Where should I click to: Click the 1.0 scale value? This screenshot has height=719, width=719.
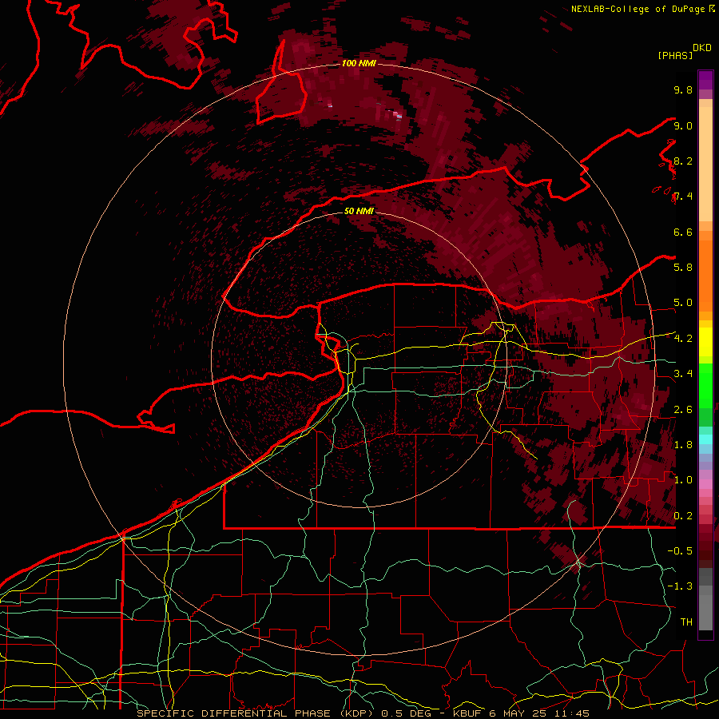(683, 480)
